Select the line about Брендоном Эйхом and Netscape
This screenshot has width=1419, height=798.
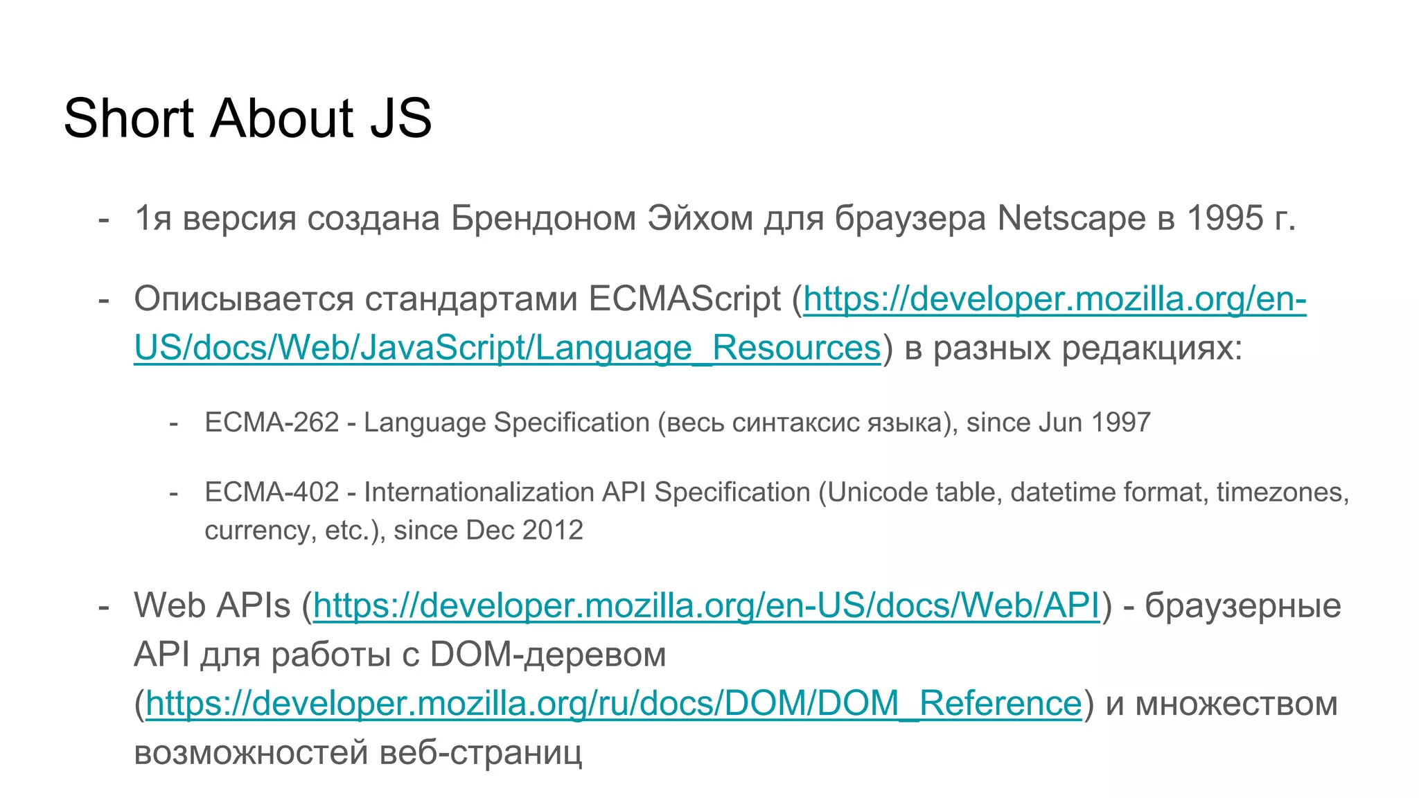(715, 219)
